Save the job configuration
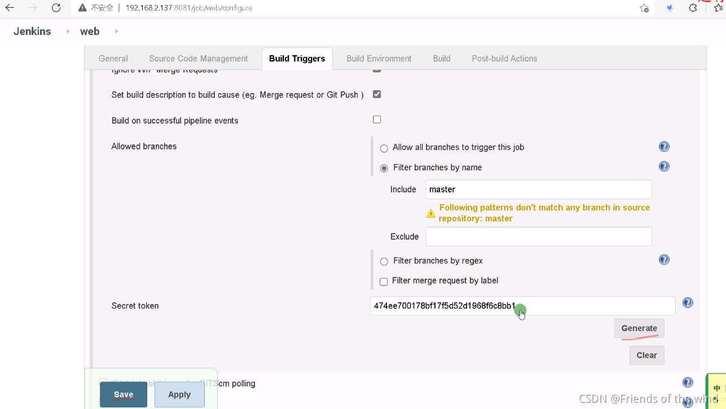The image size is (726, 409). pos(124,394)
